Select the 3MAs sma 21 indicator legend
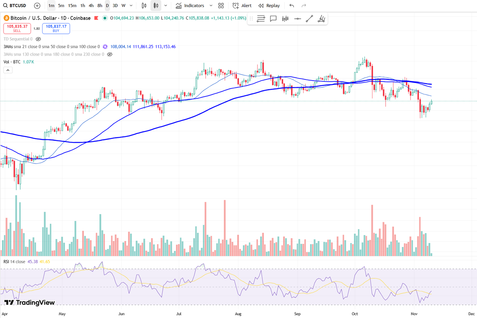 pos(52,47)
